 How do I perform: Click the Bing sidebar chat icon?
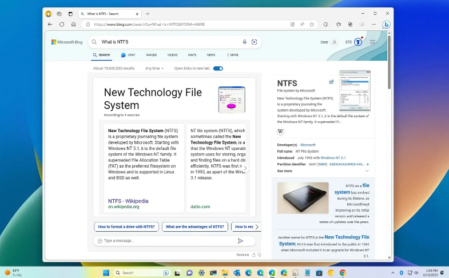coord(386,25)
